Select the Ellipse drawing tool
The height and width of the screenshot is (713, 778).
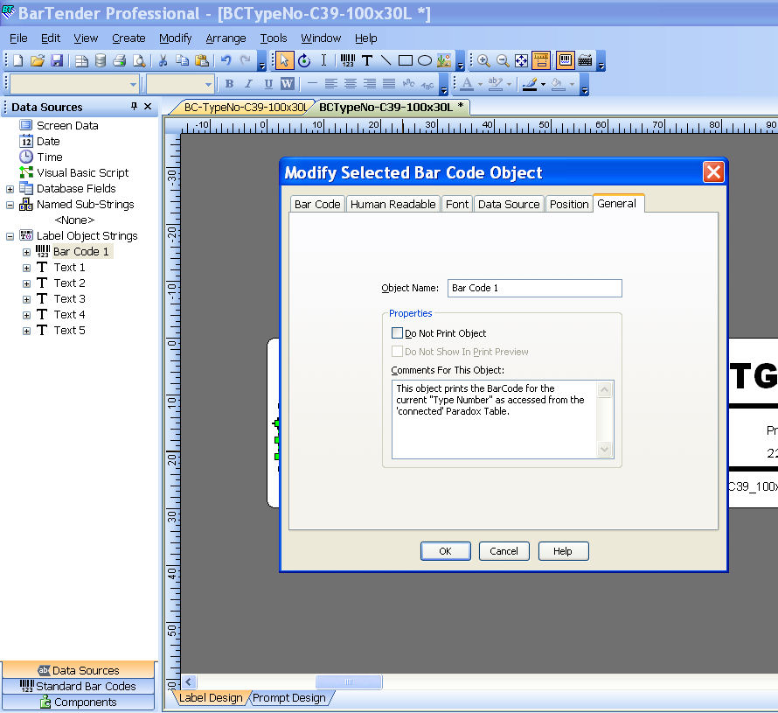425,60
